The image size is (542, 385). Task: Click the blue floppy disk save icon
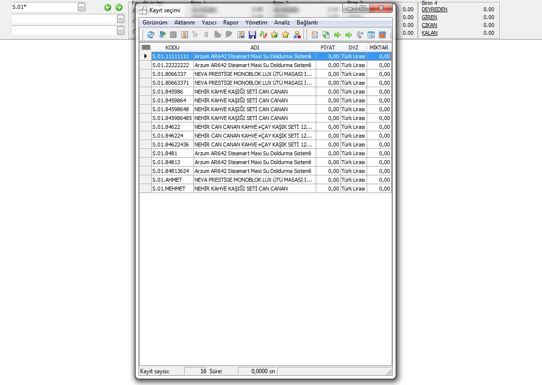point(252,35)
